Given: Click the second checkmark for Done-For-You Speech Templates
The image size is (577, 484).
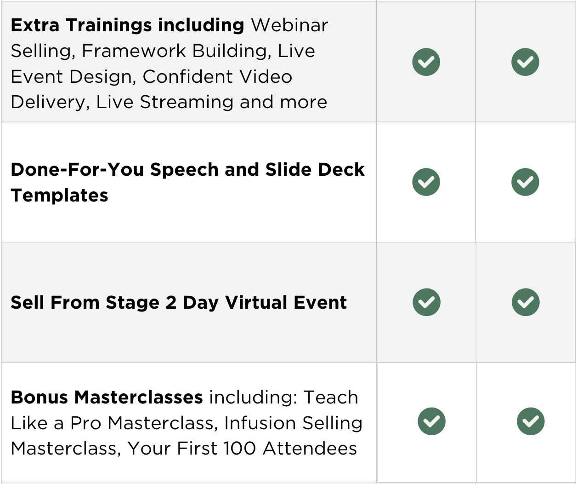Looking at the screenshot, I should click(525, 182).
